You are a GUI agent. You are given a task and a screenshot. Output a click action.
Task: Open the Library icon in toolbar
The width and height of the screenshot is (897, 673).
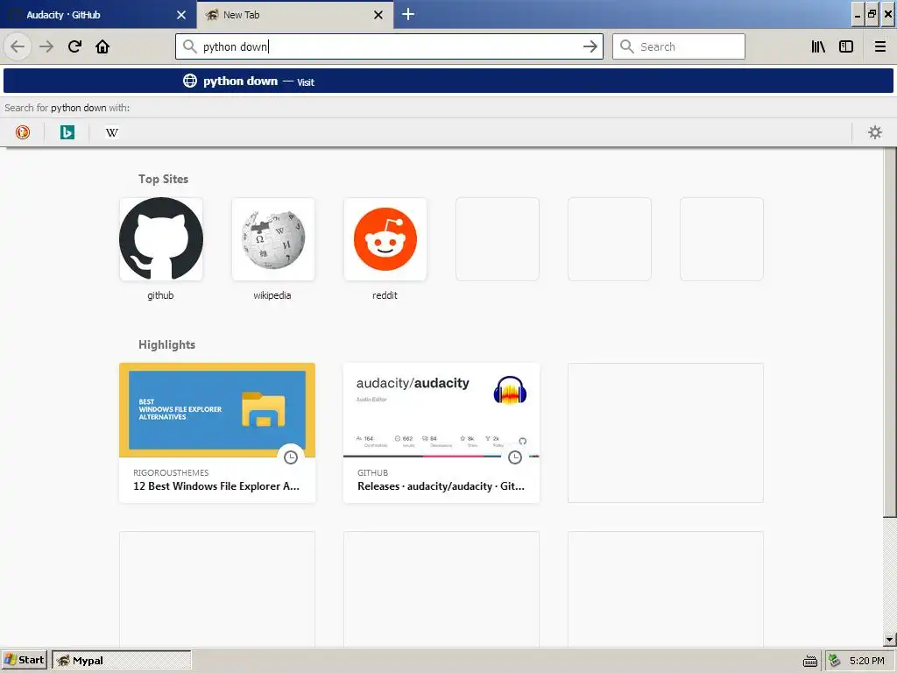tap(818, 46)
